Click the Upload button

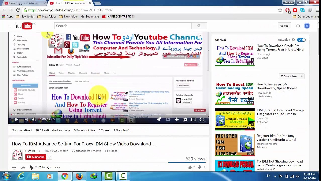(x=284, y=26)
